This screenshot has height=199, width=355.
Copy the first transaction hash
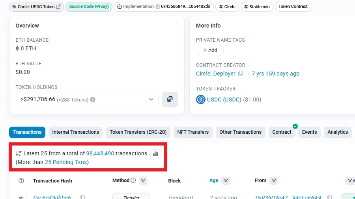tap(82, 197)
